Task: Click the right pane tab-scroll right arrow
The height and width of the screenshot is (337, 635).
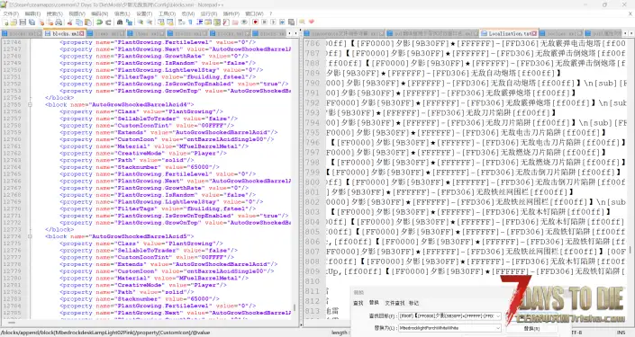Action: tap(631, 33)
